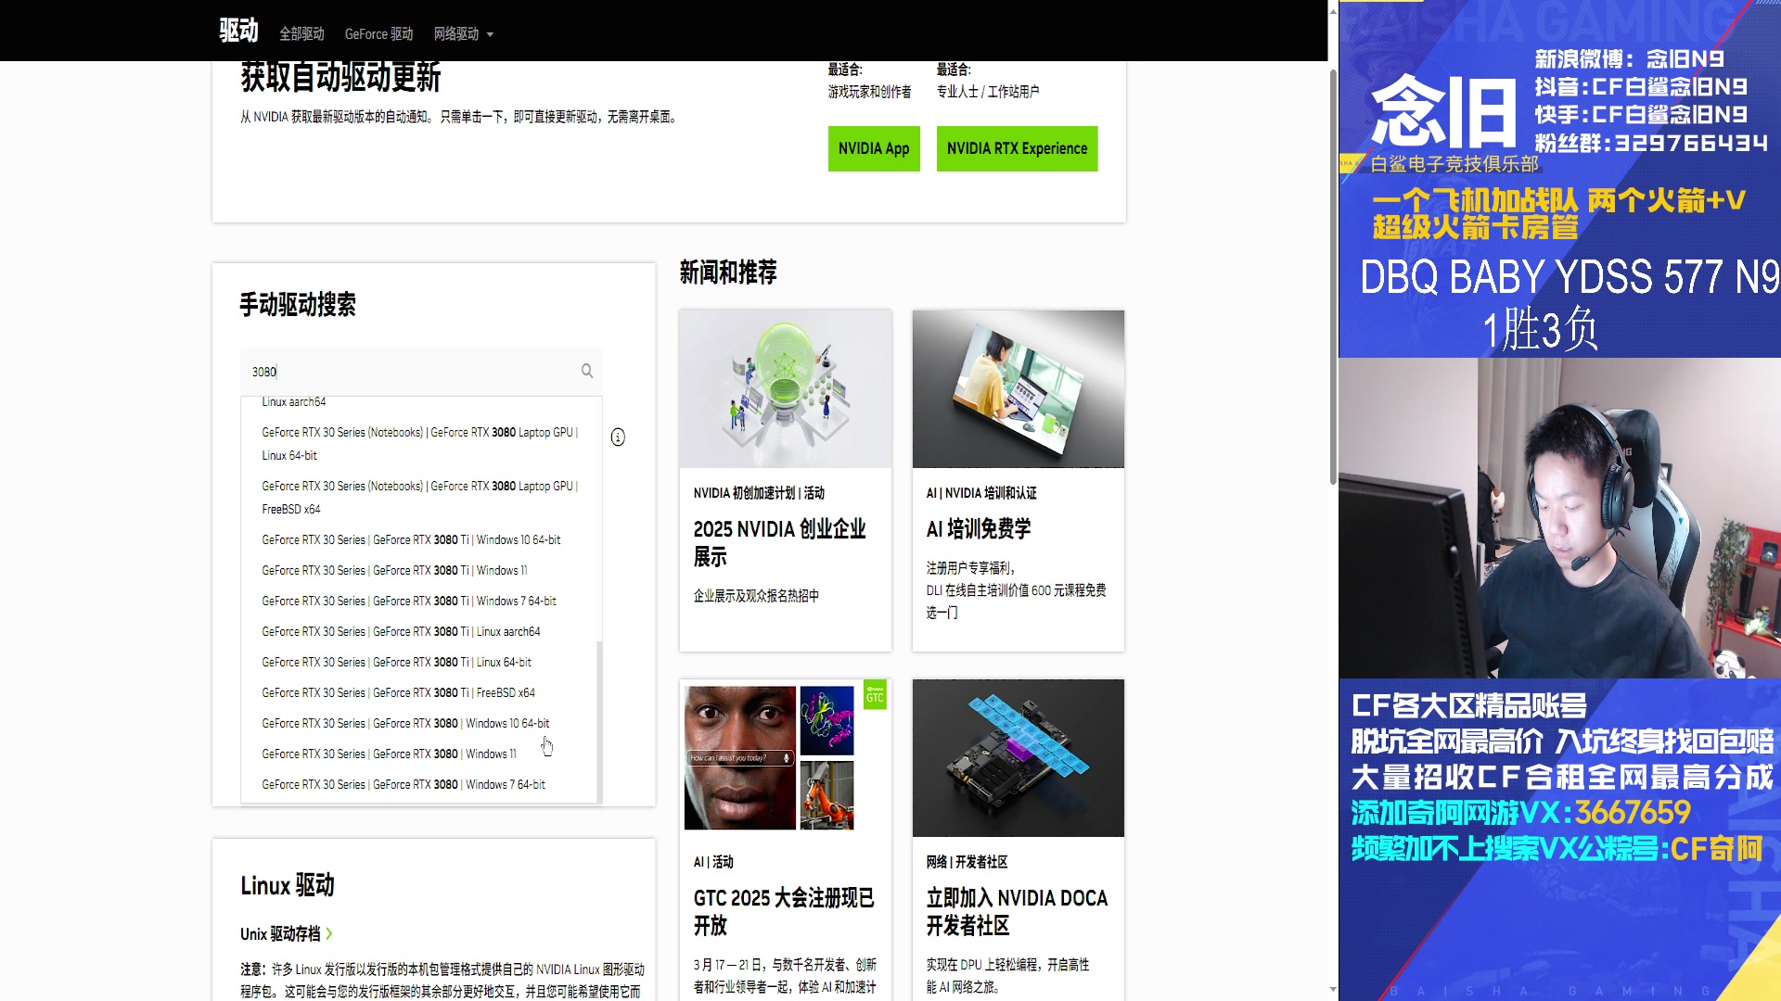Open the 网络驱动 dropdown in the top nav
The height and width of the screenshot is (1001, 1781).
(463, 34)
